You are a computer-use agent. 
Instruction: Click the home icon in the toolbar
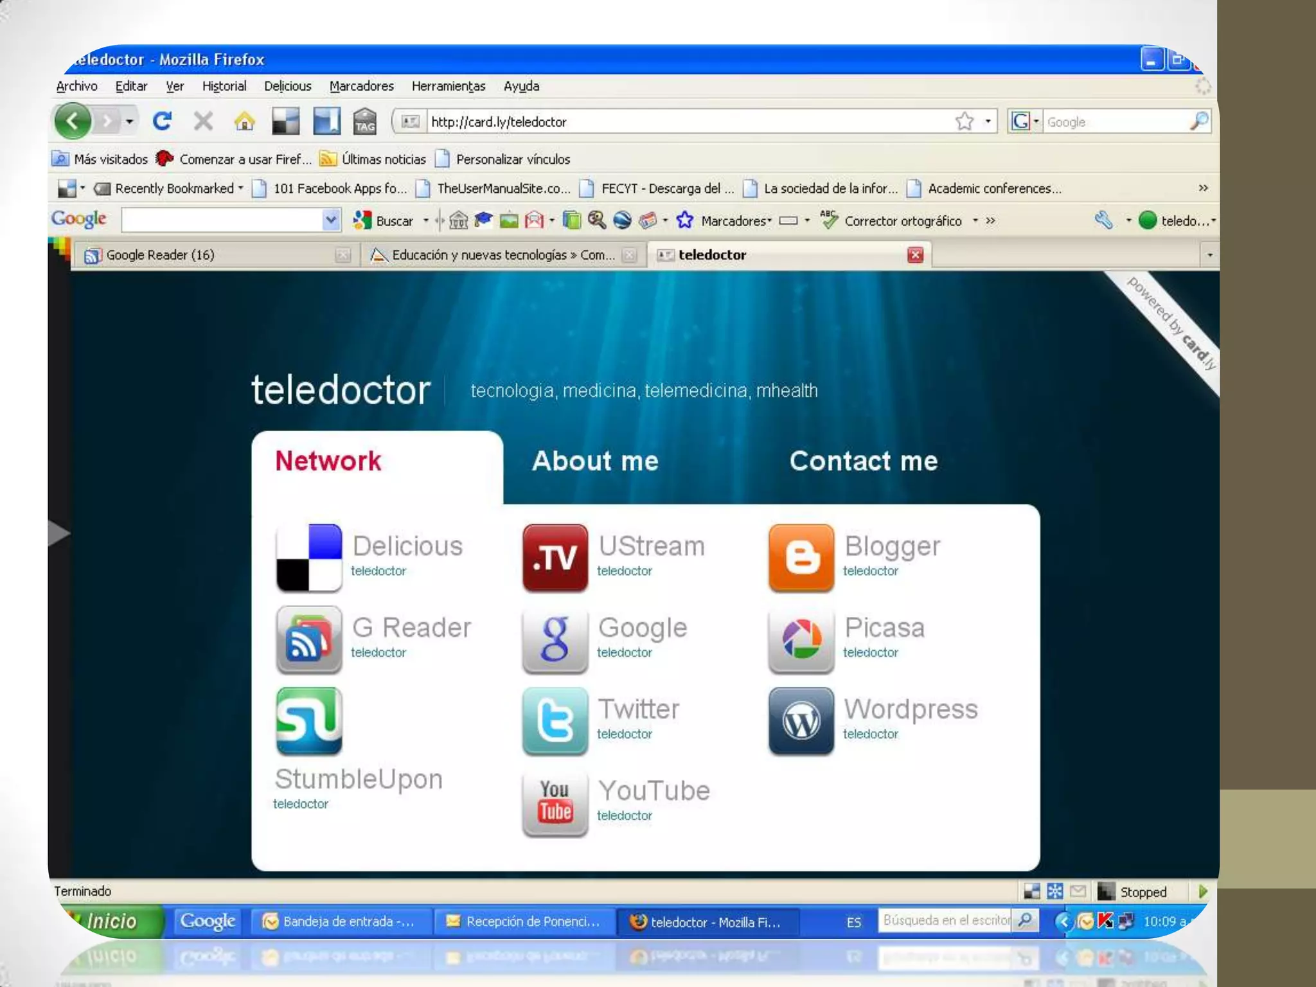244,121
